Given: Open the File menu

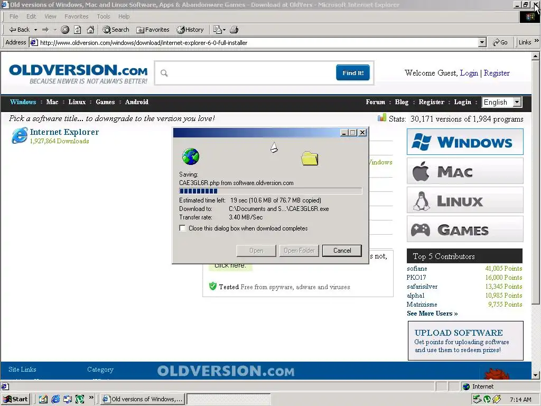Looking at the screenshot, I should tap(14, 16).
